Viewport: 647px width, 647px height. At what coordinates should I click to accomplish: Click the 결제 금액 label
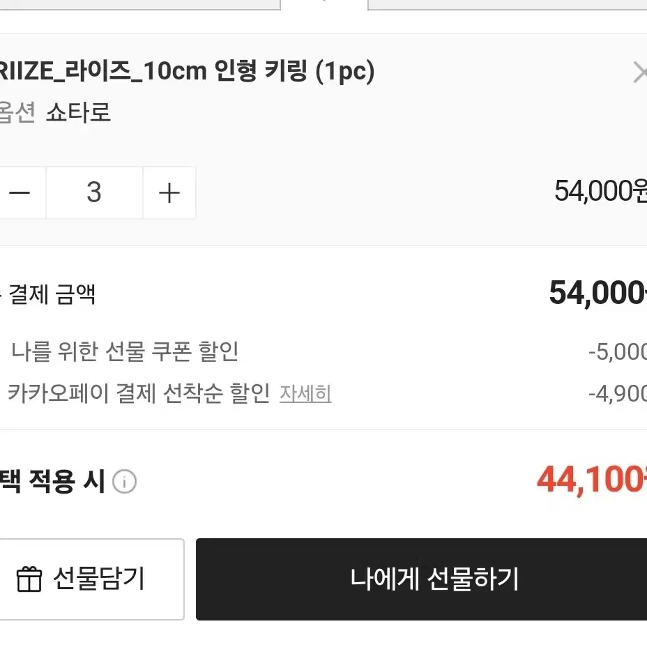tap(52, 295)
